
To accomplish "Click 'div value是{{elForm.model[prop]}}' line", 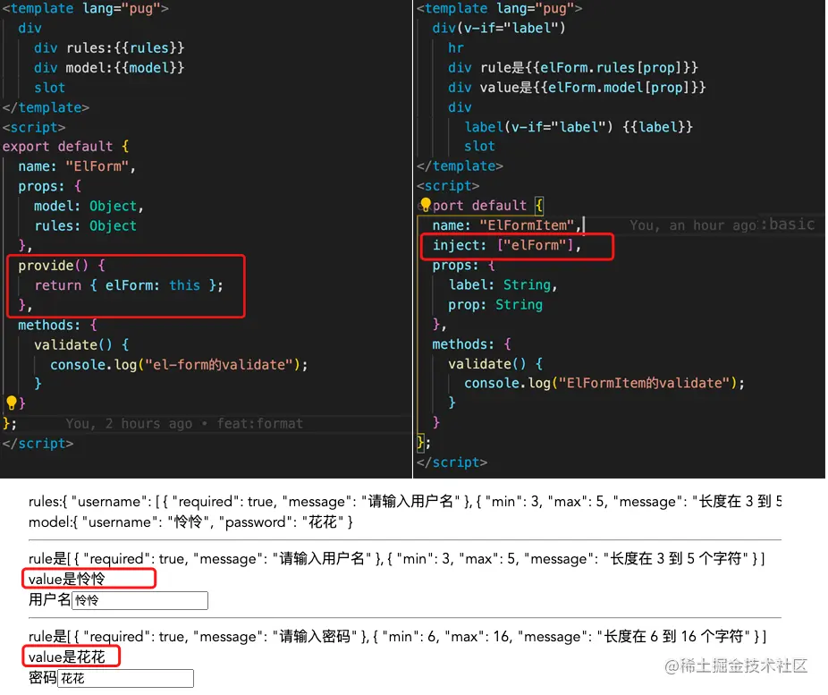I will click(577, 87).
